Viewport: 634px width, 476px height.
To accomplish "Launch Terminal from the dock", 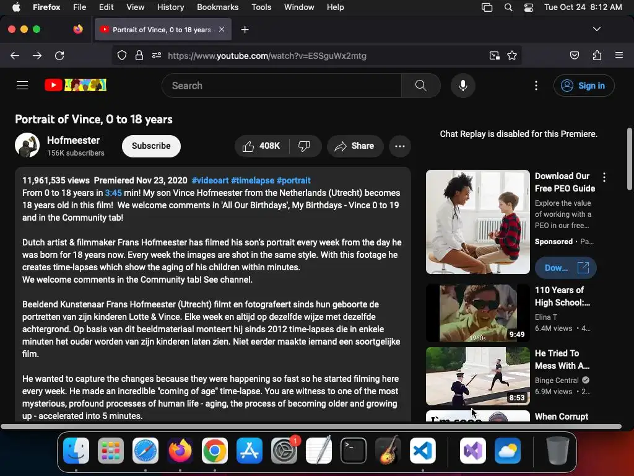I will pos(354,451).
